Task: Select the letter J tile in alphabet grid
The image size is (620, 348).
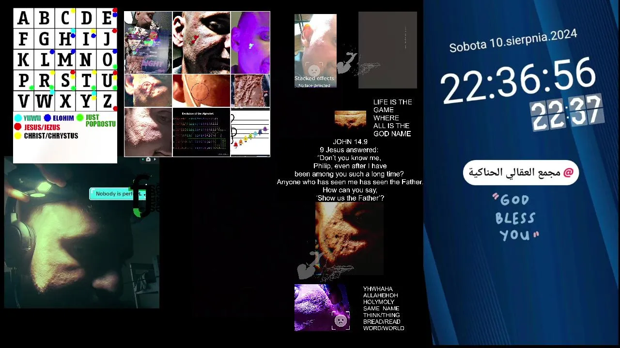Action: pos(107,39)
